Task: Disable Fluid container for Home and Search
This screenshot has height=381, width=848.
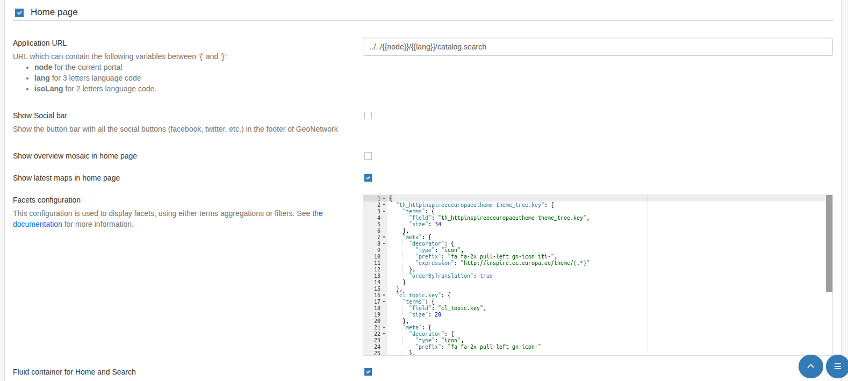Action: pyautogui.click(x=368, y=372)
